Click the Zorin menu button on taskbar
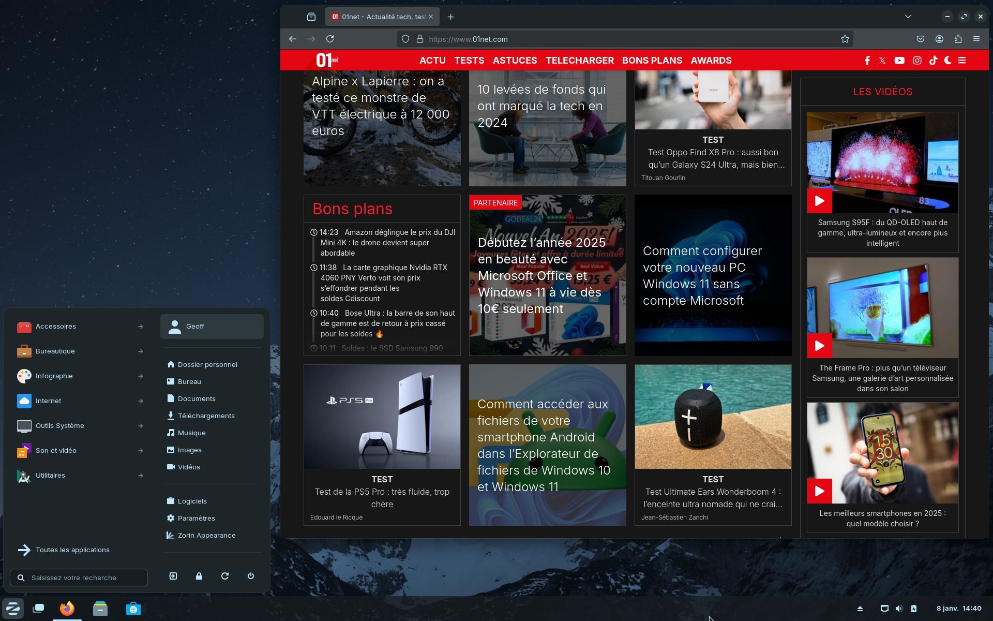The width and height of the screenshot is (993, 621). coord(13,609)
